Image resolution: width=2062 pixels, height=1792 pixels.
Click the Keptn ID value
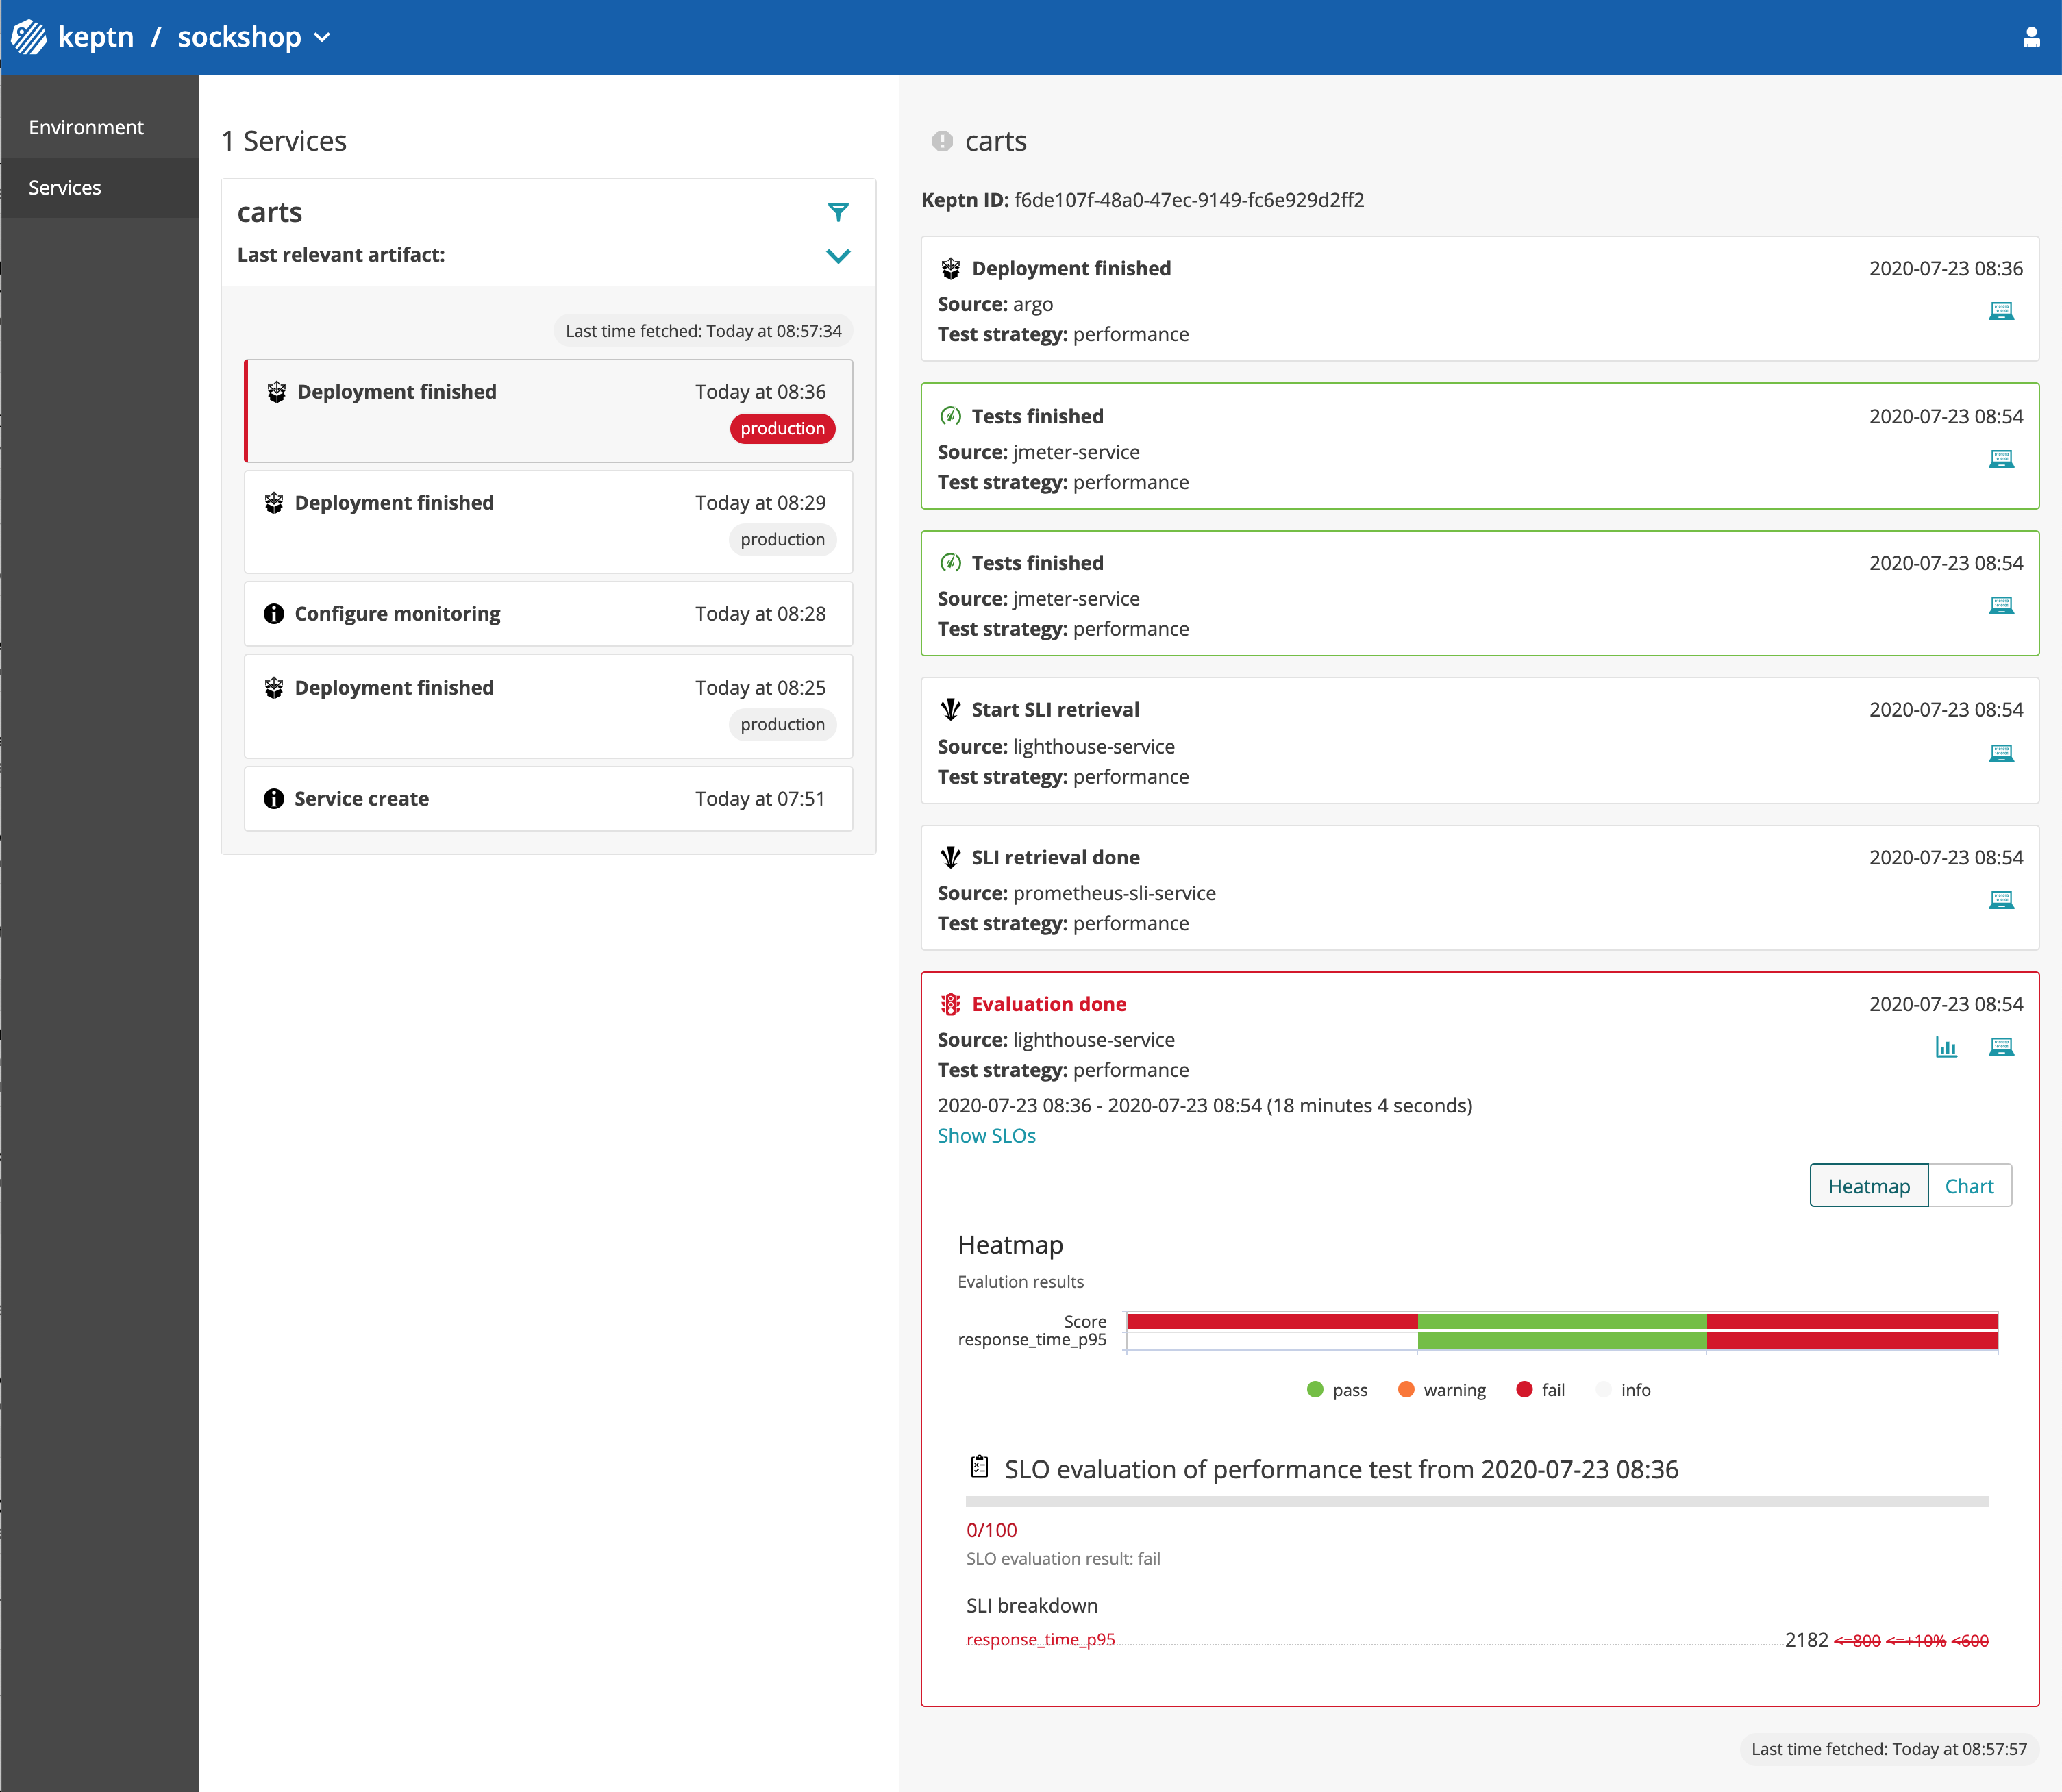(1189, 200)
